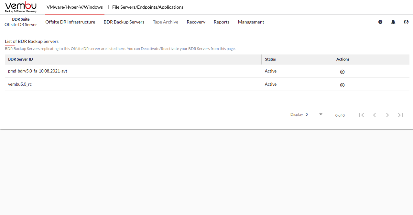Open the Management menu
Viewport: 413px width, 215px height.
(x=251, y=22)
